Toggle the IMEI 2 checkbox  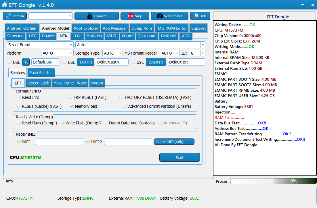click(88, 142)
